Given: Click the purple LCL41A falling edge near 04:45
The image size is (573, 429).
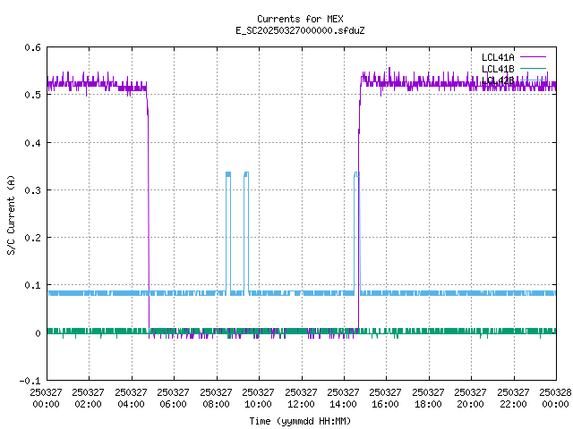Looking at the screenshot, I should tap(148, 212).
